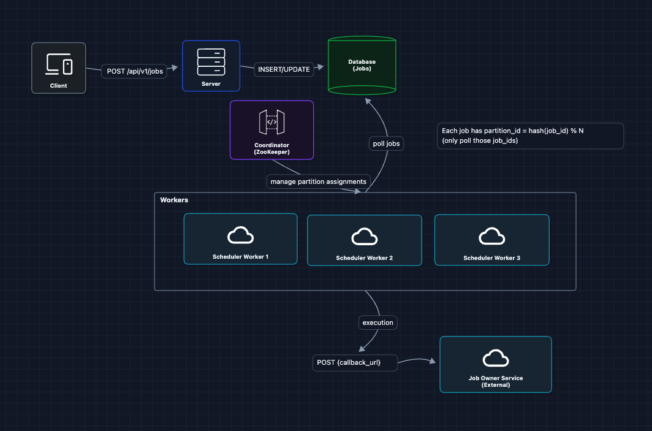Select the INSERT/UPDATE edge label
This screenshot has height=431, width=652.
pos(284,69)
